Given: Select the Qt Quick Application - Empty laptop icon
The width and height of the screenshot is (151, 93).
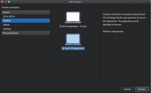Looking at the screenshot, I should pos(73,17).
